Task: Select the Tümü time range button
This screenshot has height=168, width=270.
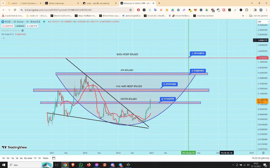Action: [45, 158]
